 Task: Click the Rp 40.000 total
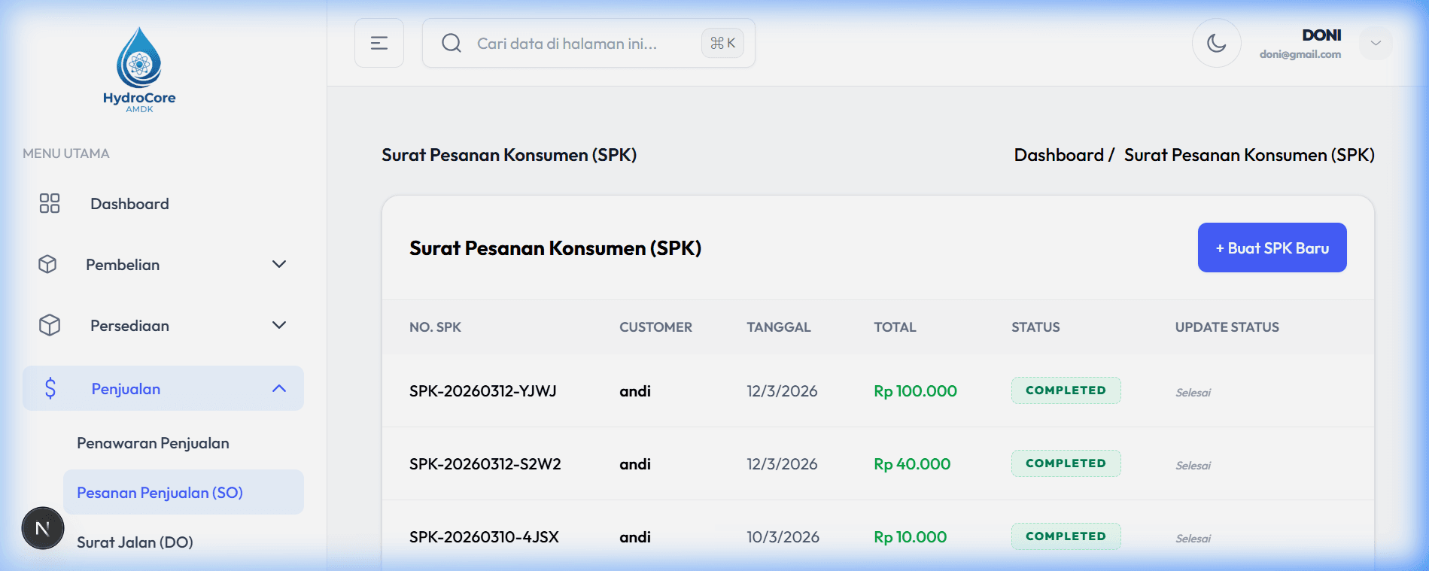click(x=912, y=464)
